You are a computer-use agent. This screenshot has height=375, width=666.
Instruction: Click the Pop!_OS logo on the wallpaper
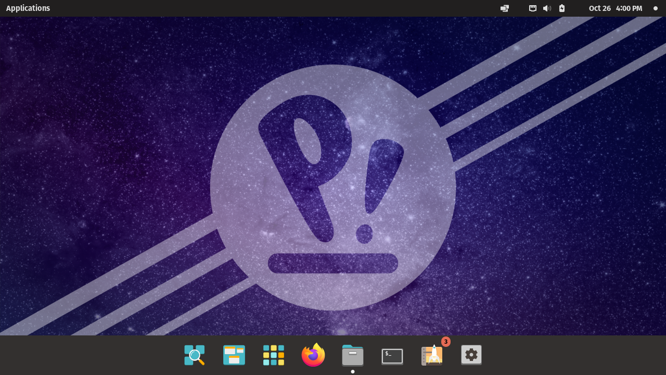(333, 187)
